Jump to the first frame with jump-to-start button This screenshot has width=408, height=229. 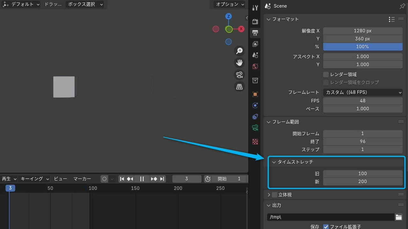(122, 179)
